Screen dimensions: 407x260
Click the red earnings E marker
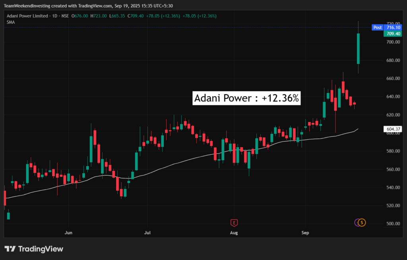[234, 223]
